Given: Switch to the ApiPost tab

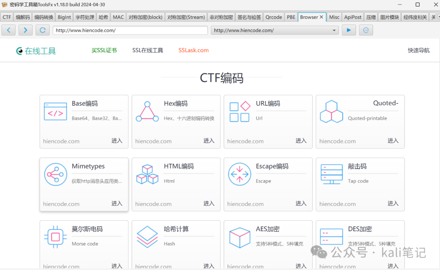Looking at the screenshot, I should coord(352,17).
